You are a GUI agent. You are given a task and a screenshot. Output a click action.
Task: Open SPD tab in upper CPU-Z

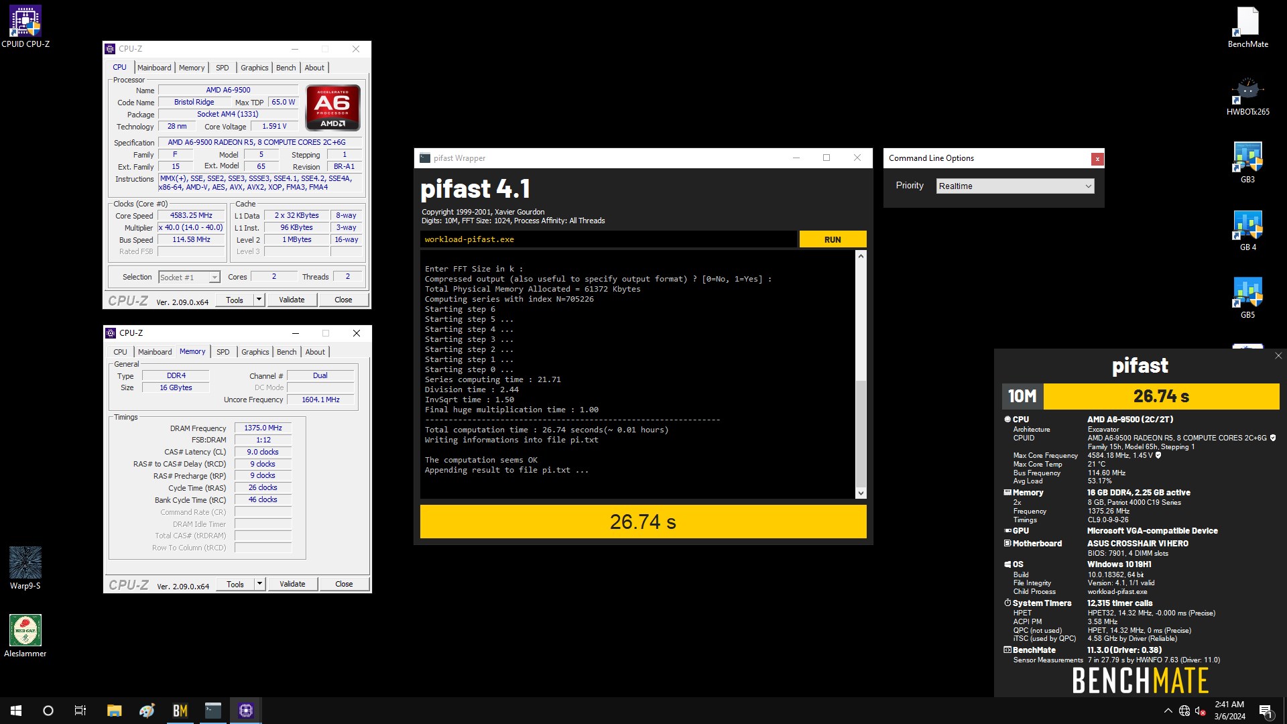[x=223, y=68]
